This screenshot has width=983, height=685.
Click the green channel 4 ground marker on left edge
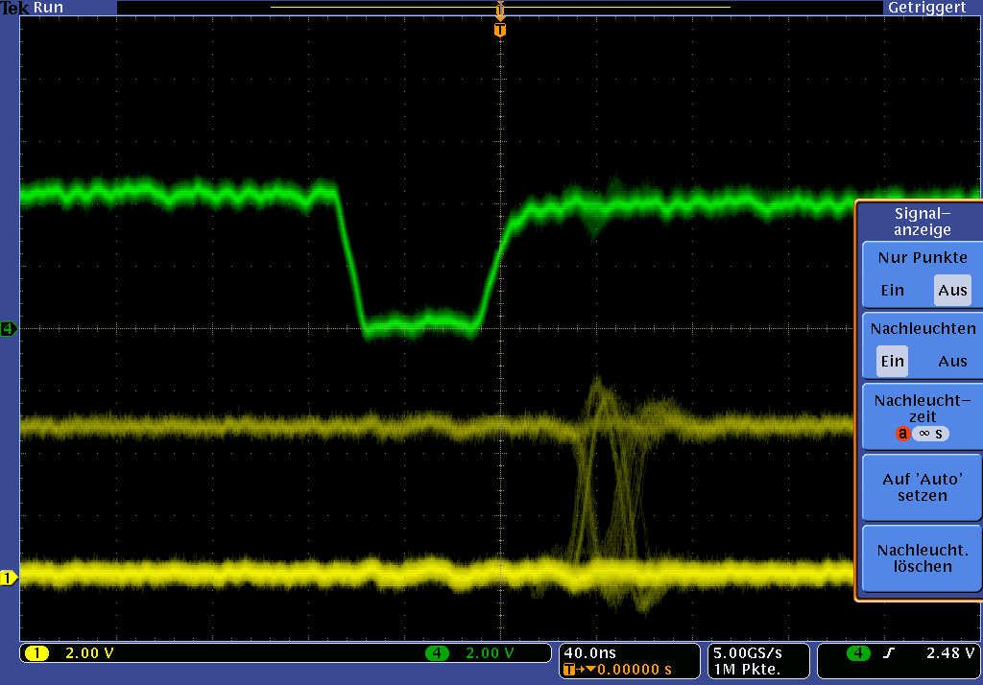[10, 329]
